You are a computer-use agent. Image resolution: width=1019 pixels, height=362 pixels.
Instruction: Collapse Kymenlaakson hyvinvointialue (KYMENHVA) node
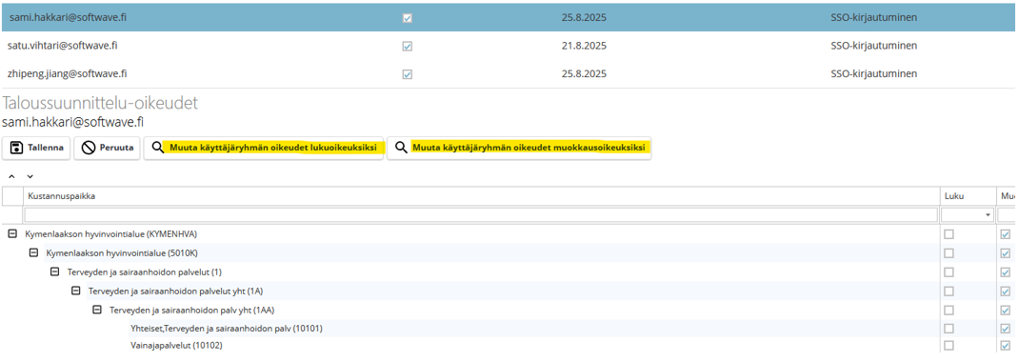pyautogui.click(x=12, y=234)
